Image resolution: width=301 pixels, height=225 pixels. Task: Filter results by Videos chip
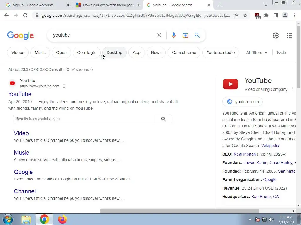click(18, 52)
